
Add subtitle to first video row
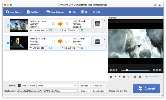(x=82, y=30)
